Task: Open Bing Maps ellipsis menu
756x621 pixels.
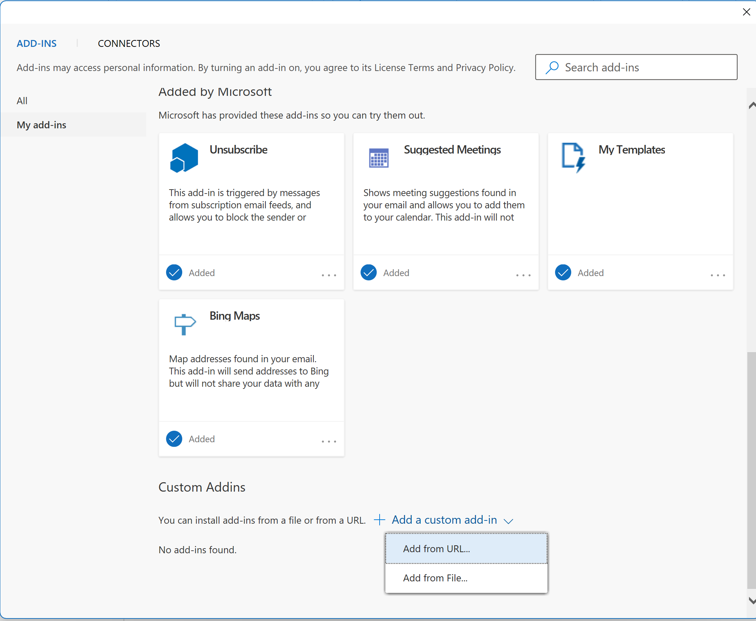Action: (328, 441)
